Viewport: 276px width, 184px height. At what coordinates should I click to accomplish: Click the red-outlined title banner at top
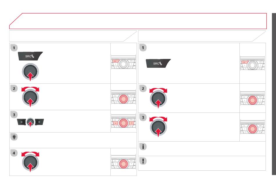138,21
